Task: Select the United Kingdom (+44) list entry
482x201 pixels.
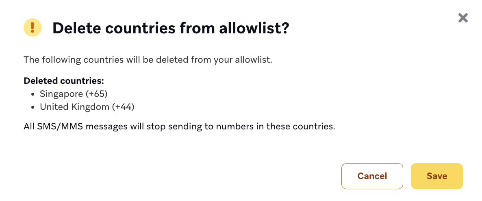Action: click(x=87, y=107)
